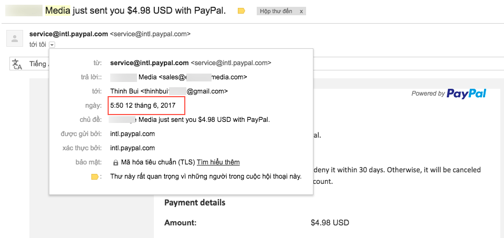The image size is (504, 238).
Task: Click the Thư này rất quan trọng explanation text
Action: pyautogui.click(x=206, y=177)
